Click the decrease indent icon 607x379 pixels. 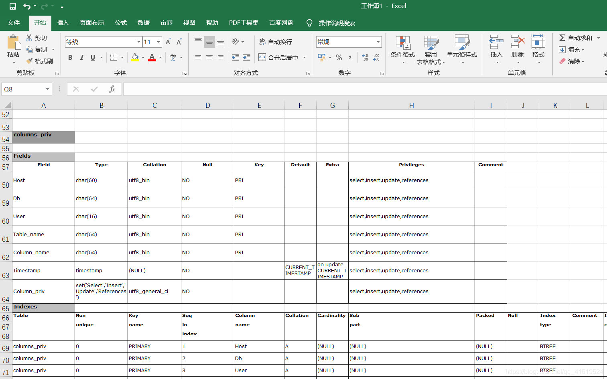coord(235,57)
